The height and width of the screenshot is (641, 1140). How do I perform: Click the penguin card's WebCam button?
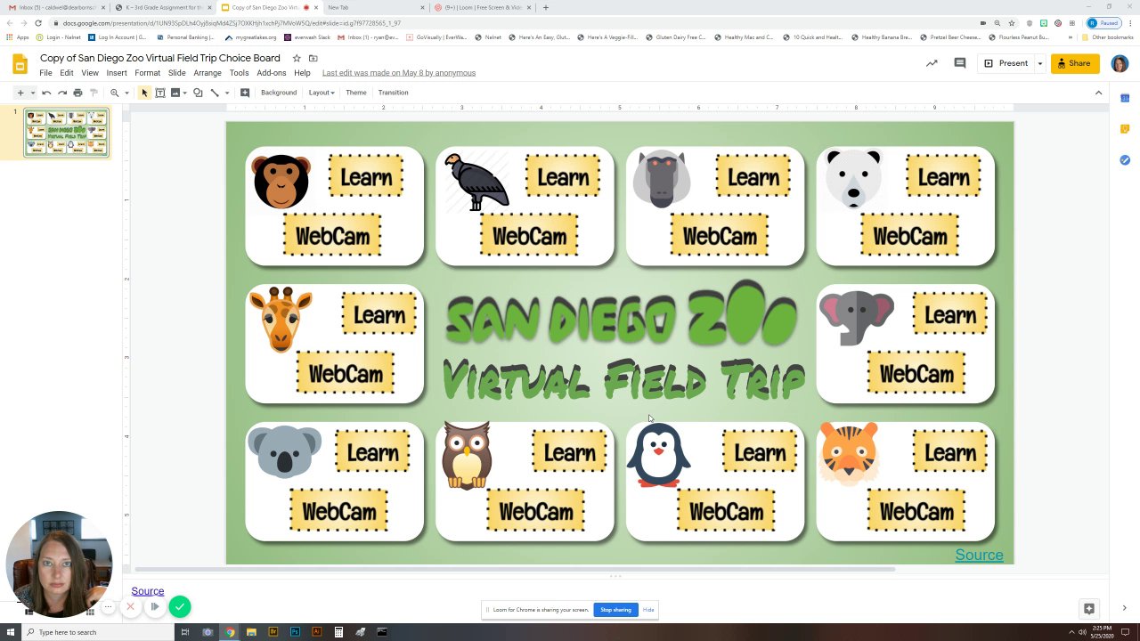pyautogui.click(x=726, y=512)
